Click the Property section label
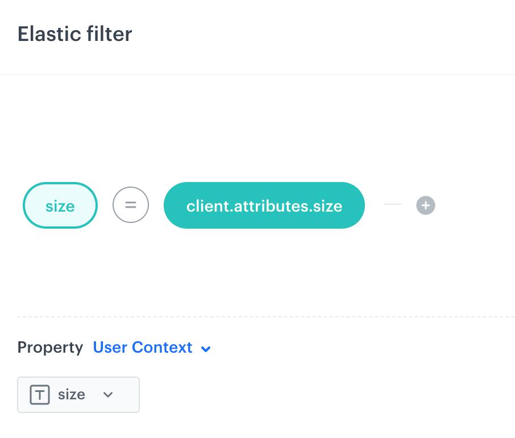 pyautogui.click(x=50, y=348)
